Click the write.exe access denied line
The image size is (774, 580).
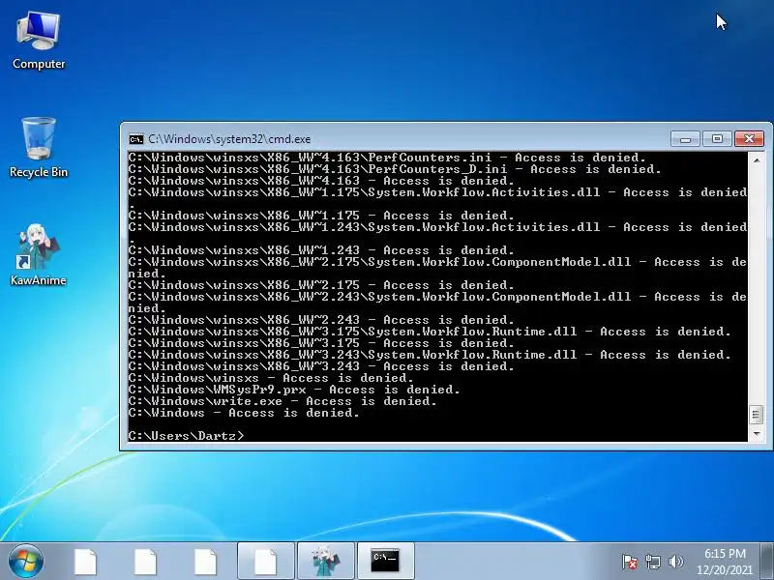pos(283,401)
